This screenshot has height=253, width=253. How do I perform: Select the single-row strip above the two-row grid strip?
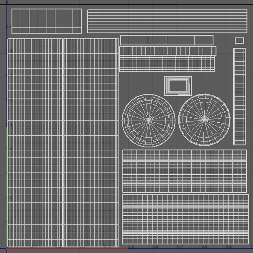point(168,51)
